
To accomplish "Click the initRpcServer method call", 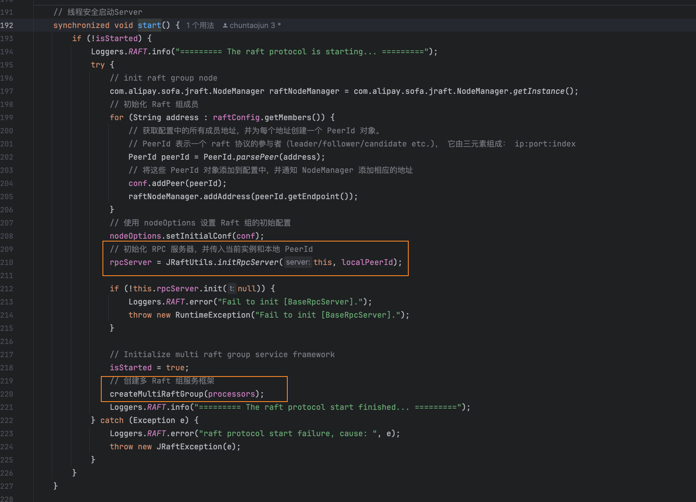I will tap(248, 263).
